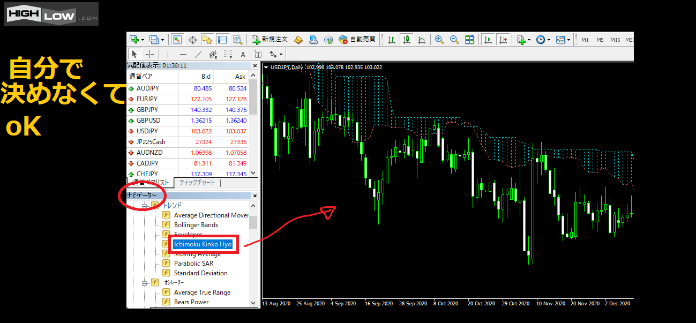Select the M15 timeframe

click(615, 40)
